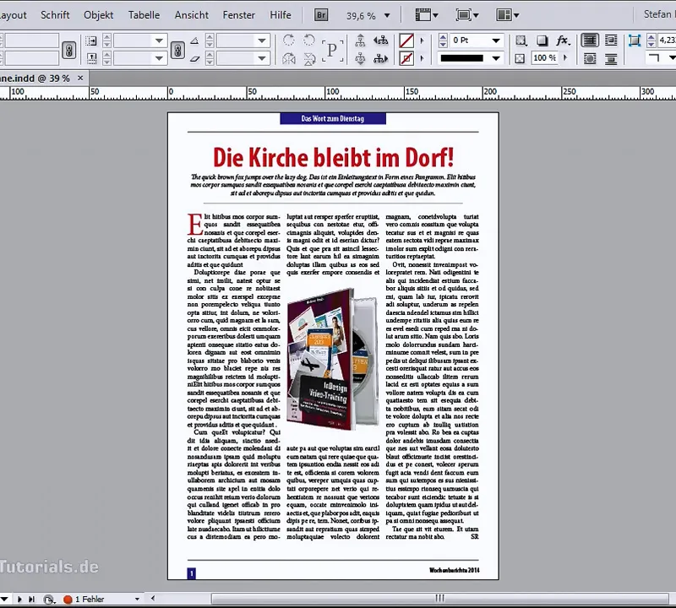Click the fill color swatch (none)
The image size is (676, 608).
pos(406,41)
